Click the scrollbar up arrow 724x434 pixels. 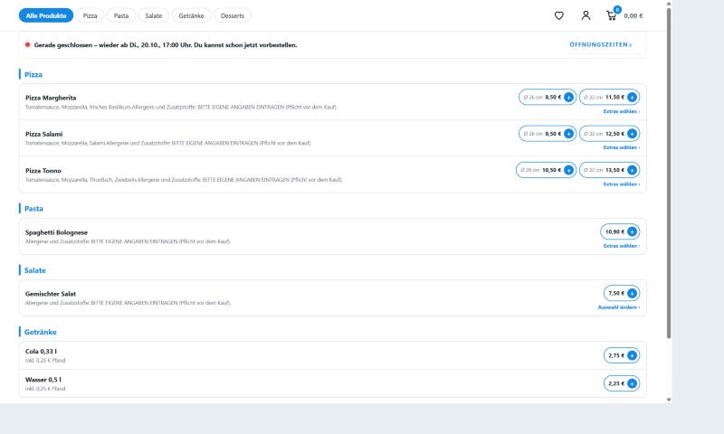[x=669, y=4]
